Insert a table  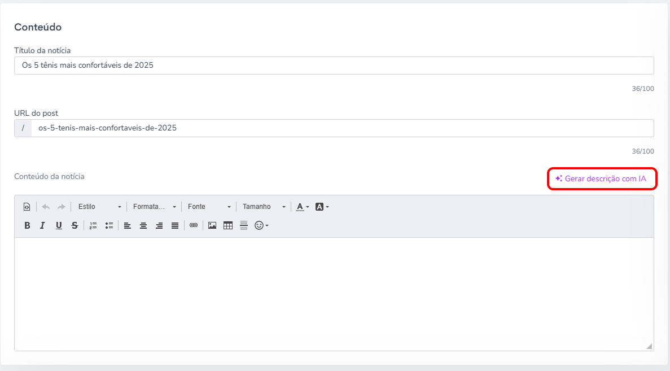(x=227, y=226)
